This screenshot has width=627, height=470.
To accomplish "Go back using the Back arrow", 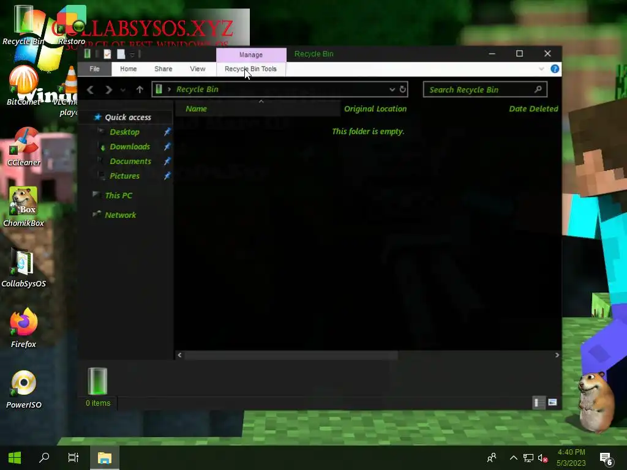I will pos(91,89).
